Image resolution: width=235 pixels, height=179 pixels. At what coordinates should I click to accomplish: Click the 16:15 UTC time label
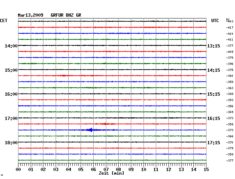[x=214, y=118]
